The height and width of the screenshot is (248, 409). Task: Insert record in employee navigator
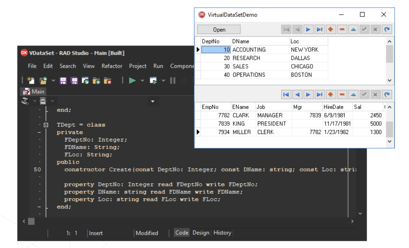pyautogui.click(x=331, y=94)
